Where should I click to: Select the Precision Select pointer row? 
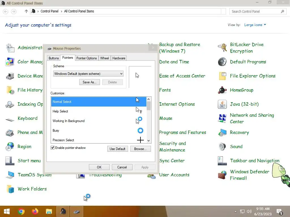pyautogui.click(x=99, y=140)
